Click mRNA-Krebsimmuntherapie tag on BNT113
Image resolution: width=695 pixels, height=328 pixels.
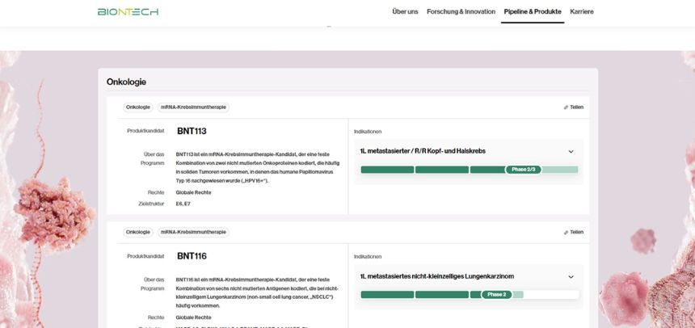coord(193,107)
